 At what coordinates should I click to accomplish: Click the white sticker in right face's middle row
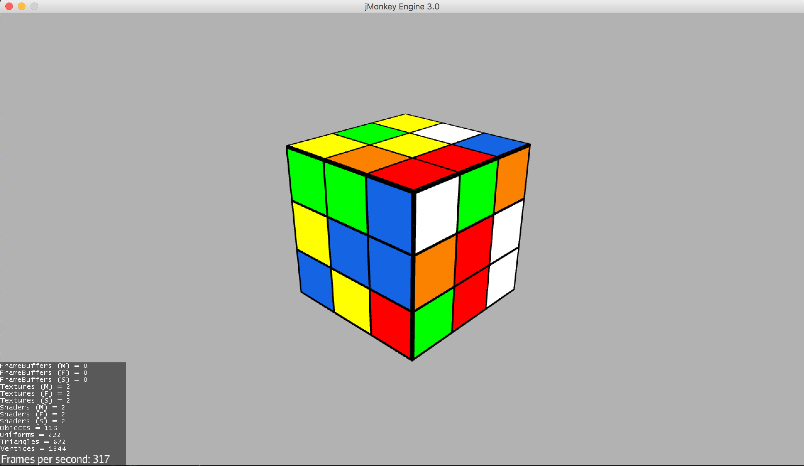[x=506, y=232]
